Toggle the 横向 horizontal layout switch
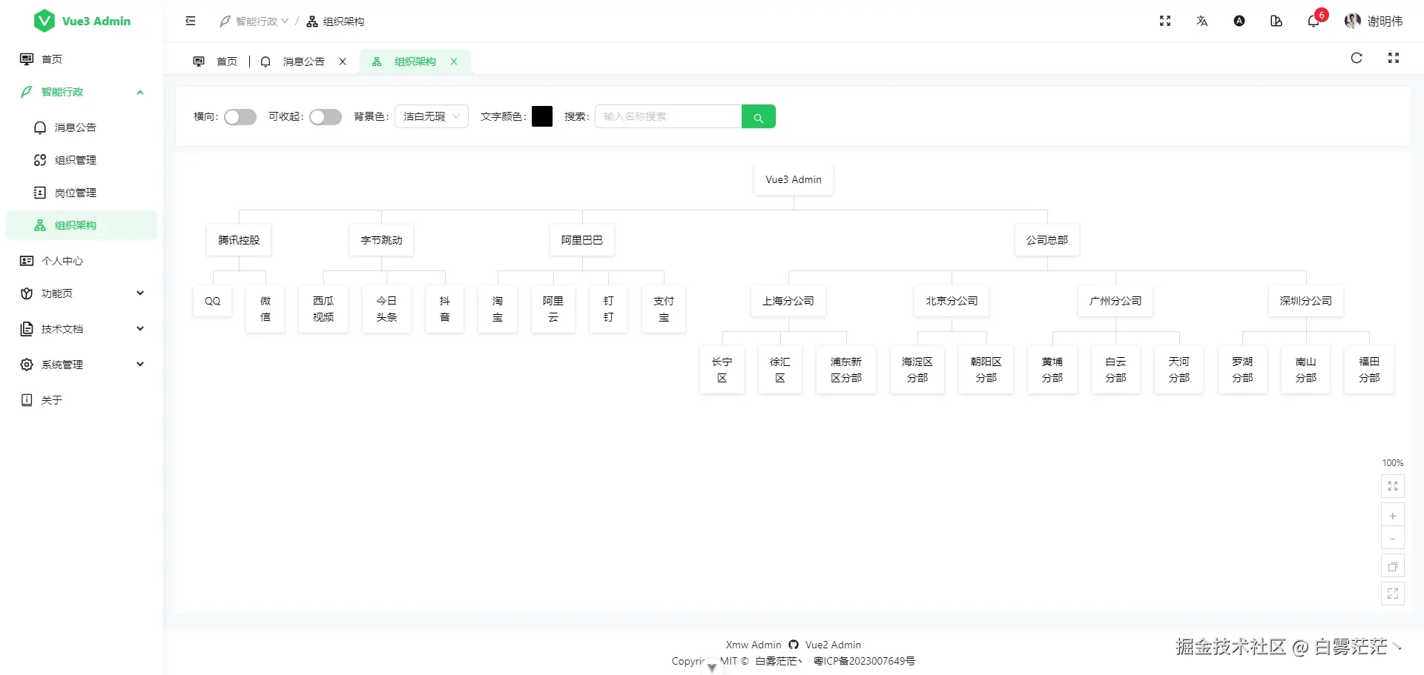This screenshot has width=1424, height=675. coord(240,116)
